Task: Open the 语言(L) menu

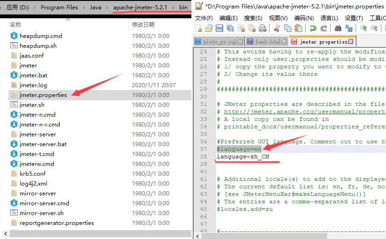Action: (329, 18)
